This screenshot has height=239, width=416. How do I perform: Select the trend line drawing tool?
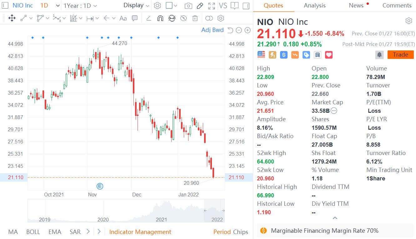tap(23, 18)
